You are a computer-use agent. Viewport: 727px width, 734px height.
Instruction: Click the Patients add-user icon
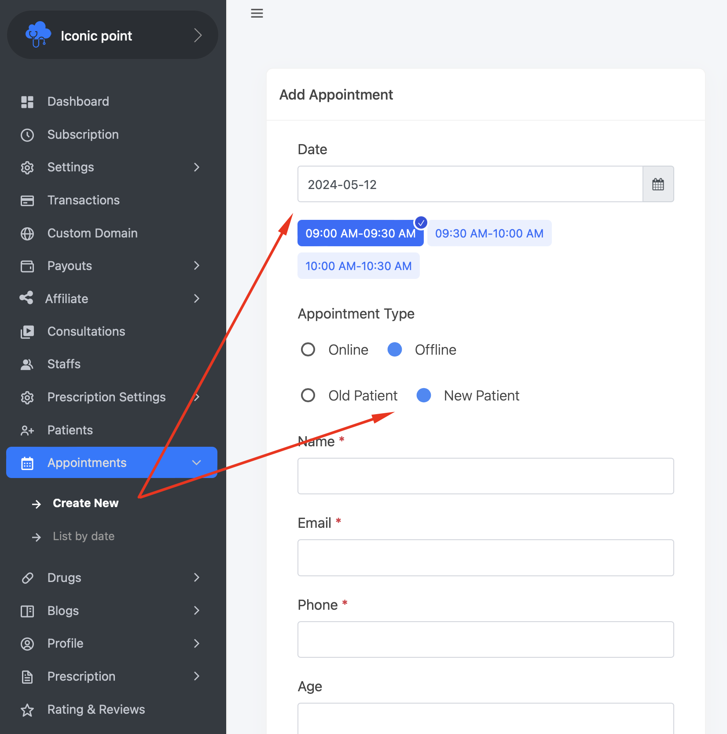tap(27, 430)
